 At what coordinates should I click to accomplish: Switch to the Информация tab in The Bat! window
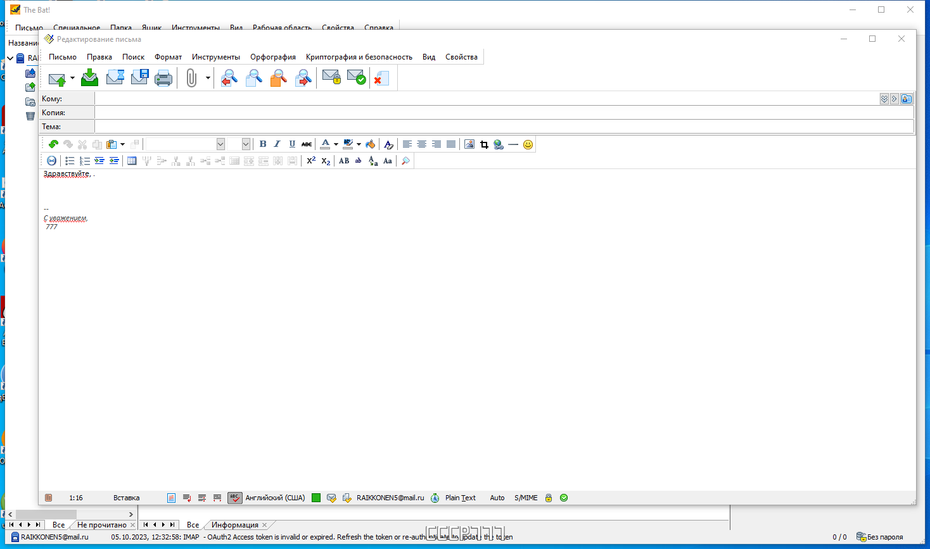235,525
